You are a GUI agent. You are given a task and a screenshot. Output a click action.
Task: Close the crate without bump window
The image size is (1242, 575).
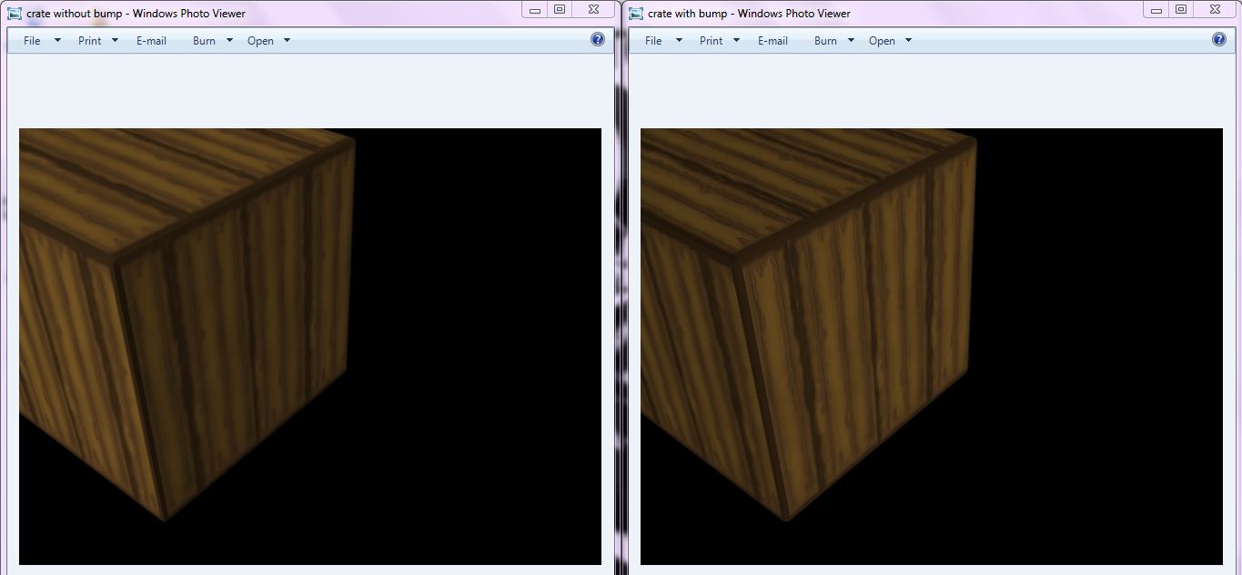point(593,9)
